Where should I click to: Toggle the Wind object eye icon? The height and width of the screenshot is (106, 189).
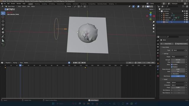185,22
